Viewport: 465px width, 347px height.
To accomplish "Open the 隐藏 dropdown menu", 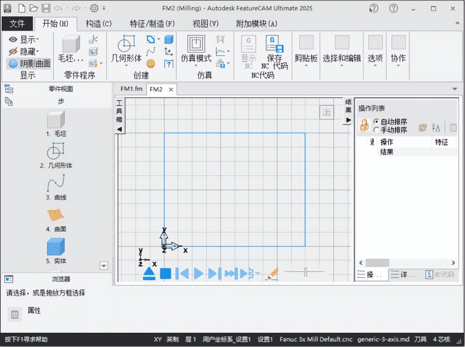I will 24,51.
